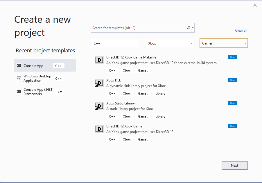This screenshot has height=183, width=262.
Task: Click the Xbox tag under Xbox DLL
Action: click(127, 93)
